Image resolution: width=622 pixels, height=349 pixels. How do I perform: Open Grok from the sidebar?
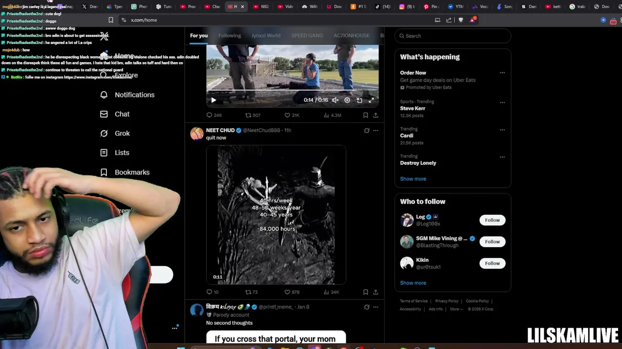tap(115, 133)
